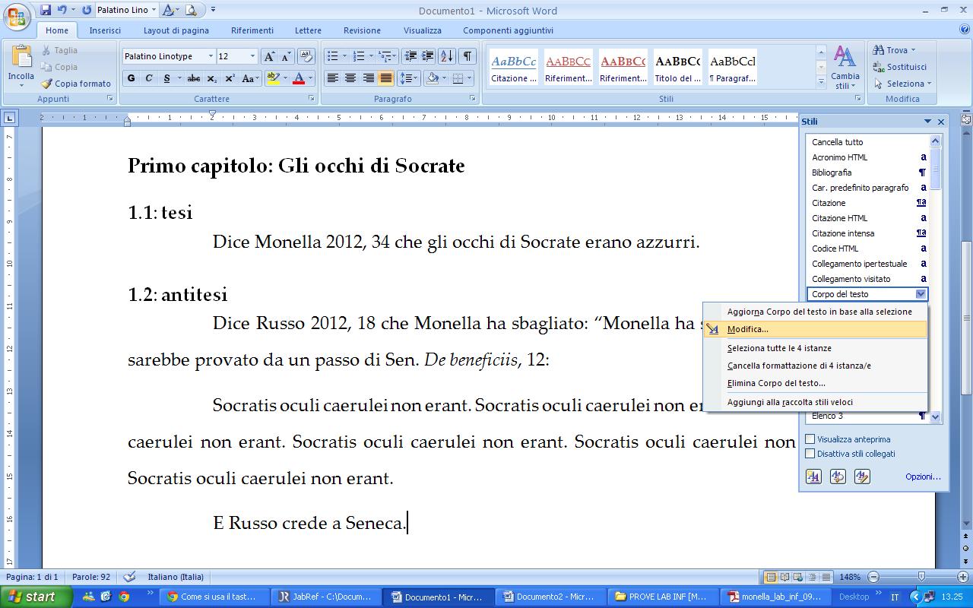Open the font size dropdown
This screenshot has width=973, height=608.
tap(252, 56)
